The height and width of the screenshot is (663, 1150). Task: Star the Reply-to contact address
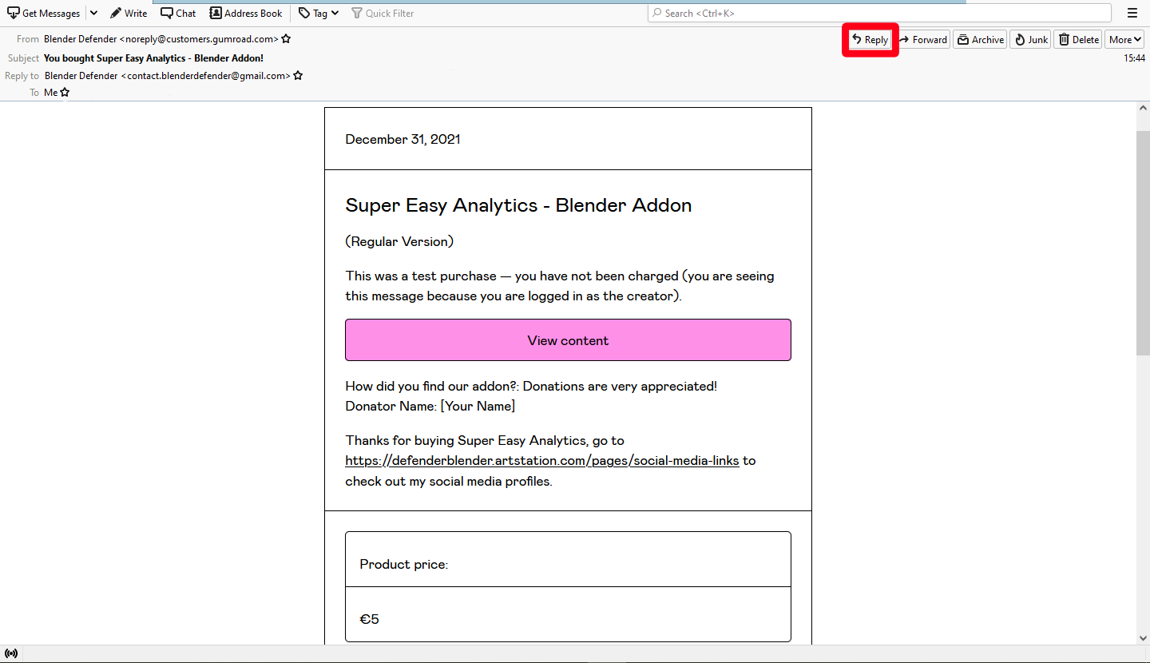tap(298, 76)
